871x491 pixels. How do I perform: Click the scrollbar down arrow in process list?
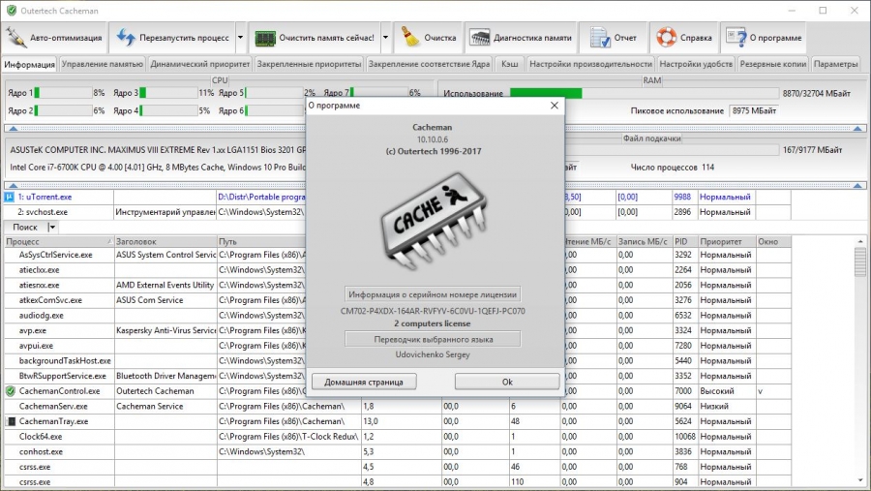[x=860, y=480]
